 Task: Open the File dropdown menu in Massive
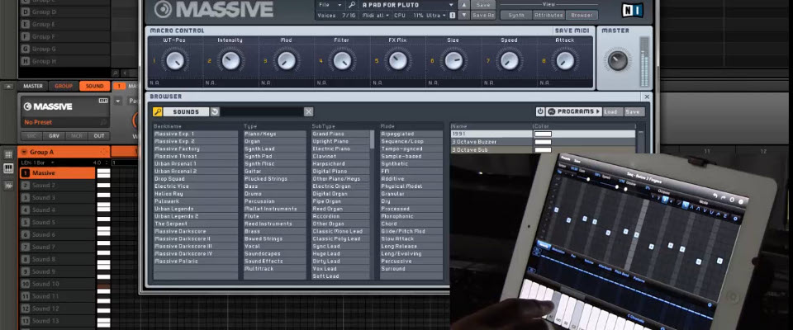click(x=330, y=5)
